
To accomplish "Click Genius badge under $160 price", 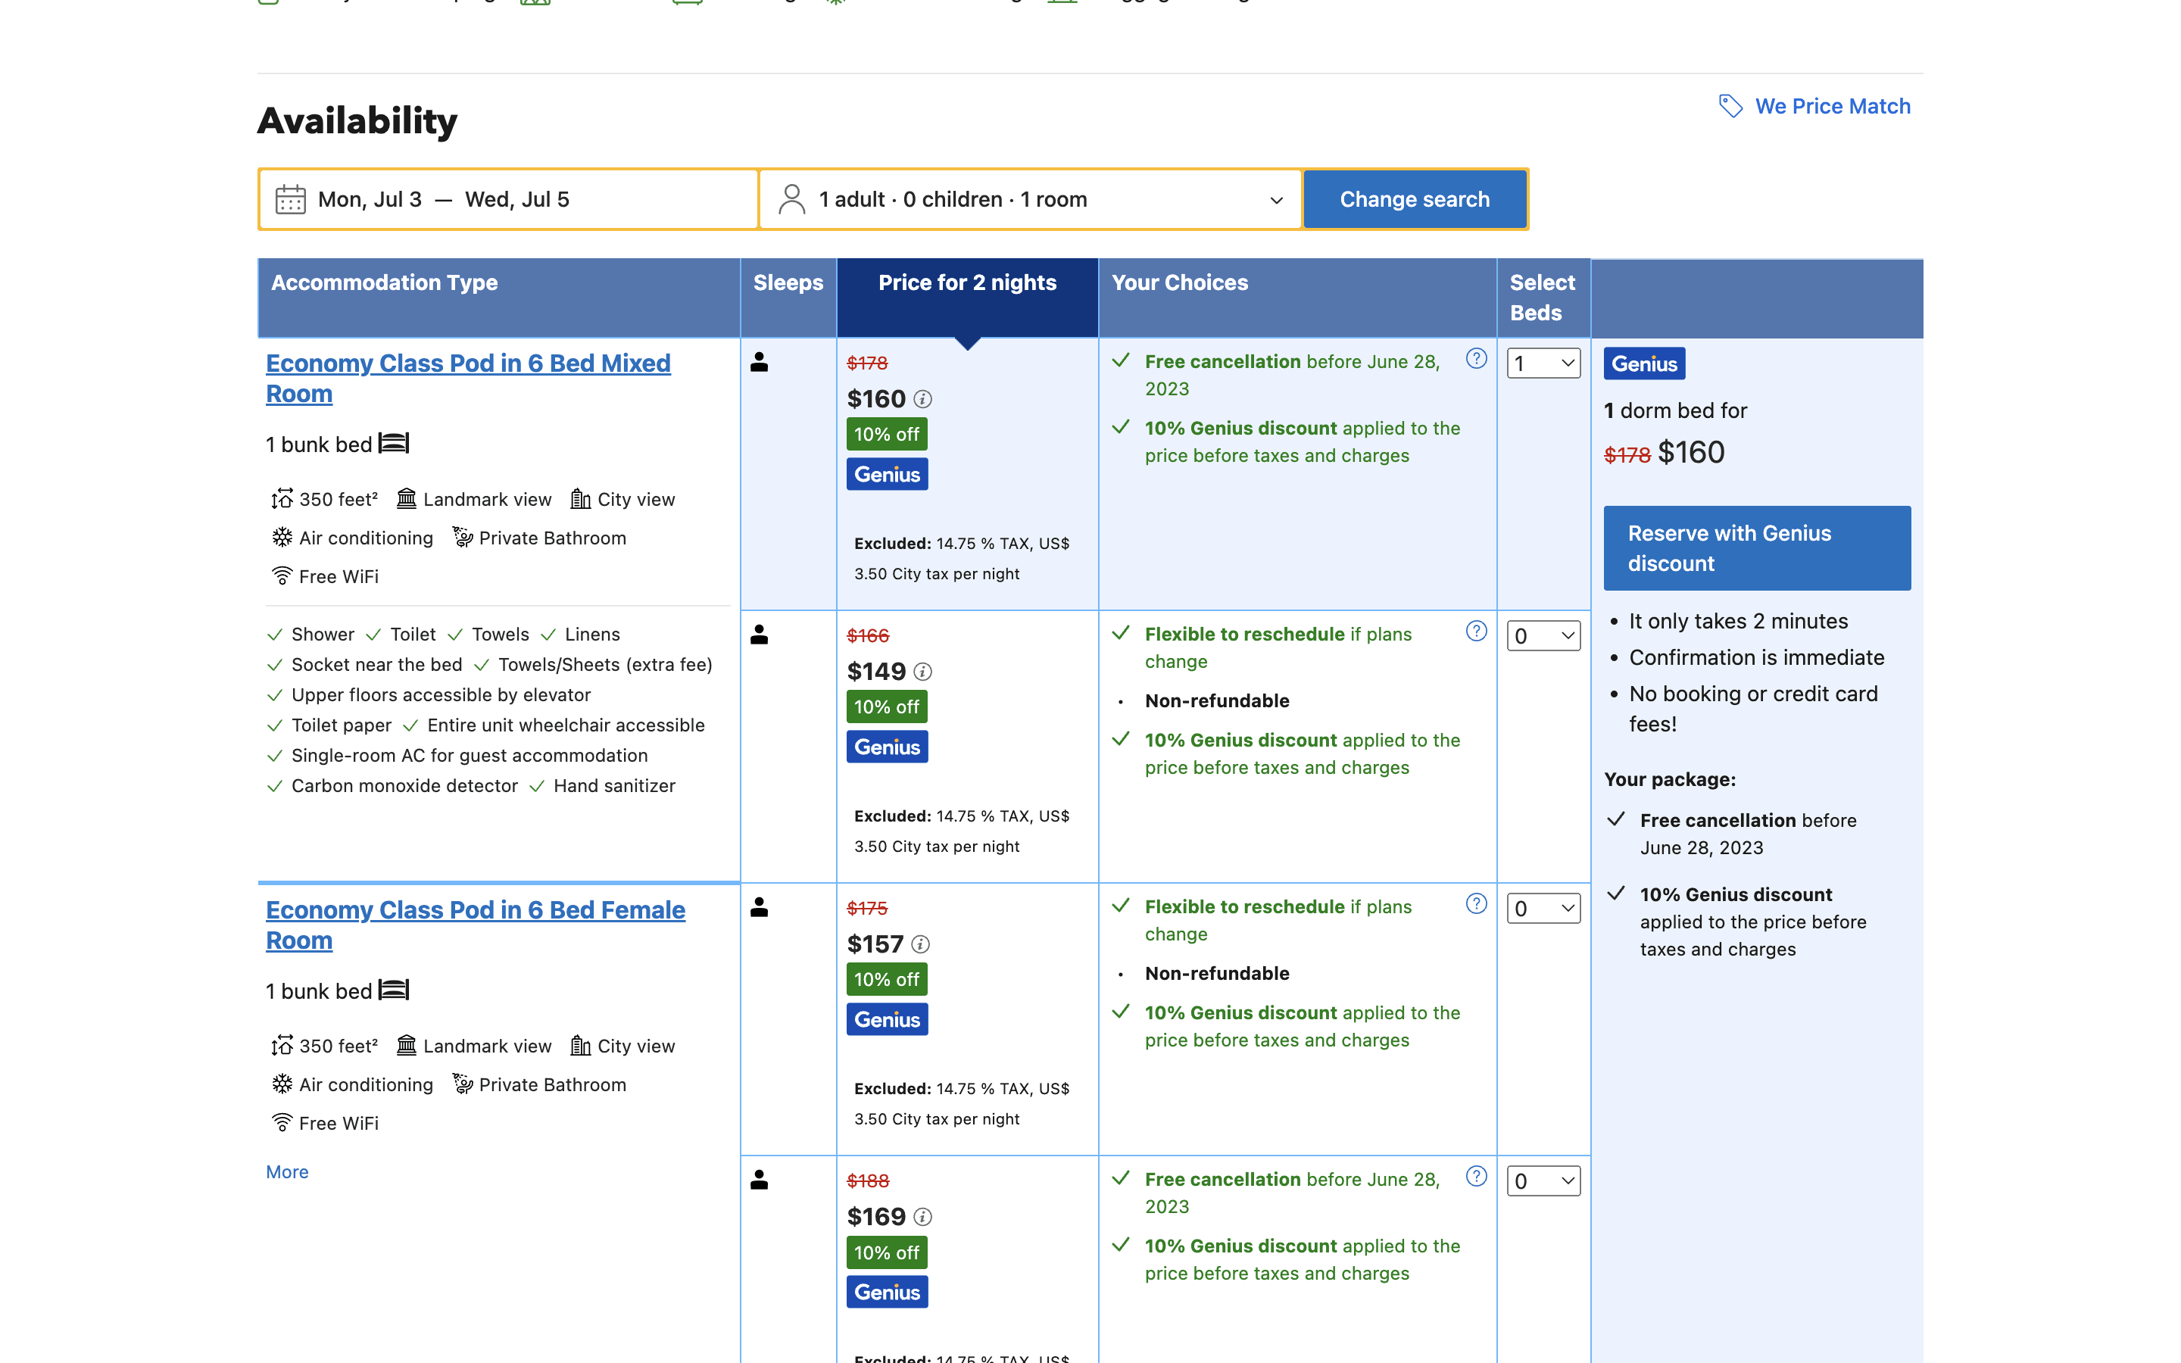I will pyautogui.click(x=887, y=474).
